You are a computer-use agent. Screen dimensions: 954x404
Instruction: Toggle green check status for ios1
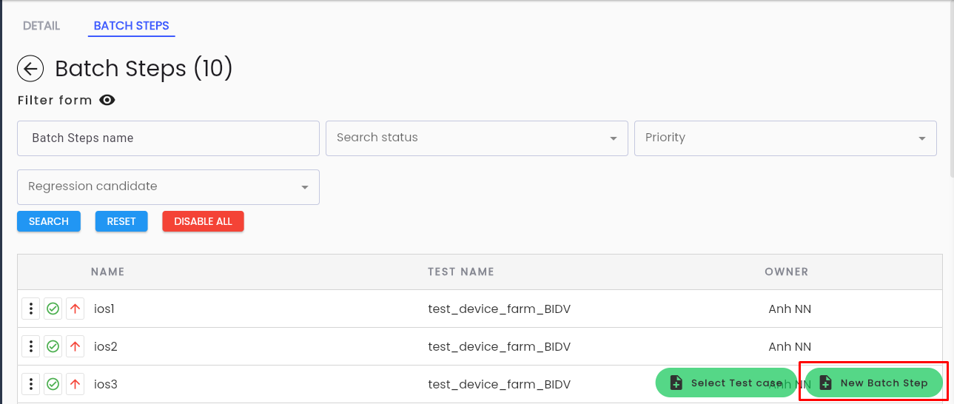coord(53,309)
